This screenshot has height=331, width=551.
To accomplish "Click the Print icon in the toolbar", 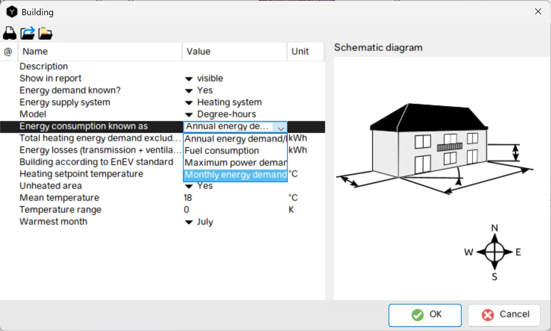I will point(9,33).
